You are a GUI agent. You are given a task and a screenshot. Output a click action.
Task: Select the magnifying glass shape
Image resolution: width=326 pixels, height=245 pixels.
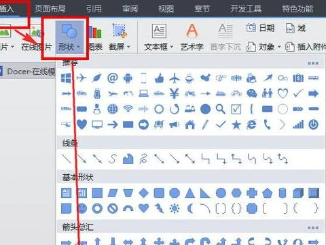[221, 109]
